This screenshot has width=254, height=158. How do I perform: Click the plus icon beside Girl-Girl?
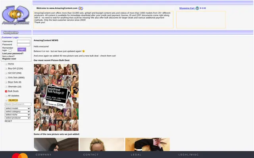pos(6,73)
